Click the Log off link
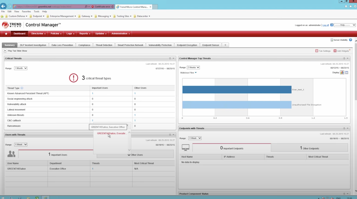 [326, 25]
